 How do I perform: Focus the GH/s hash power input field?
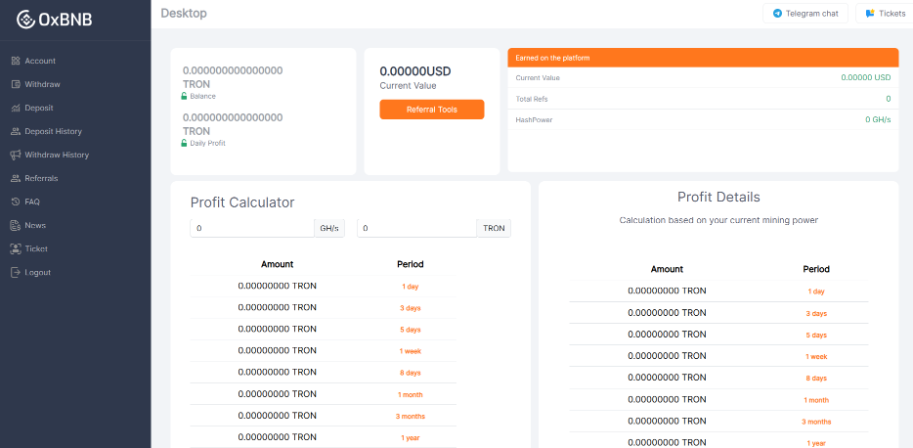[251, 228]
